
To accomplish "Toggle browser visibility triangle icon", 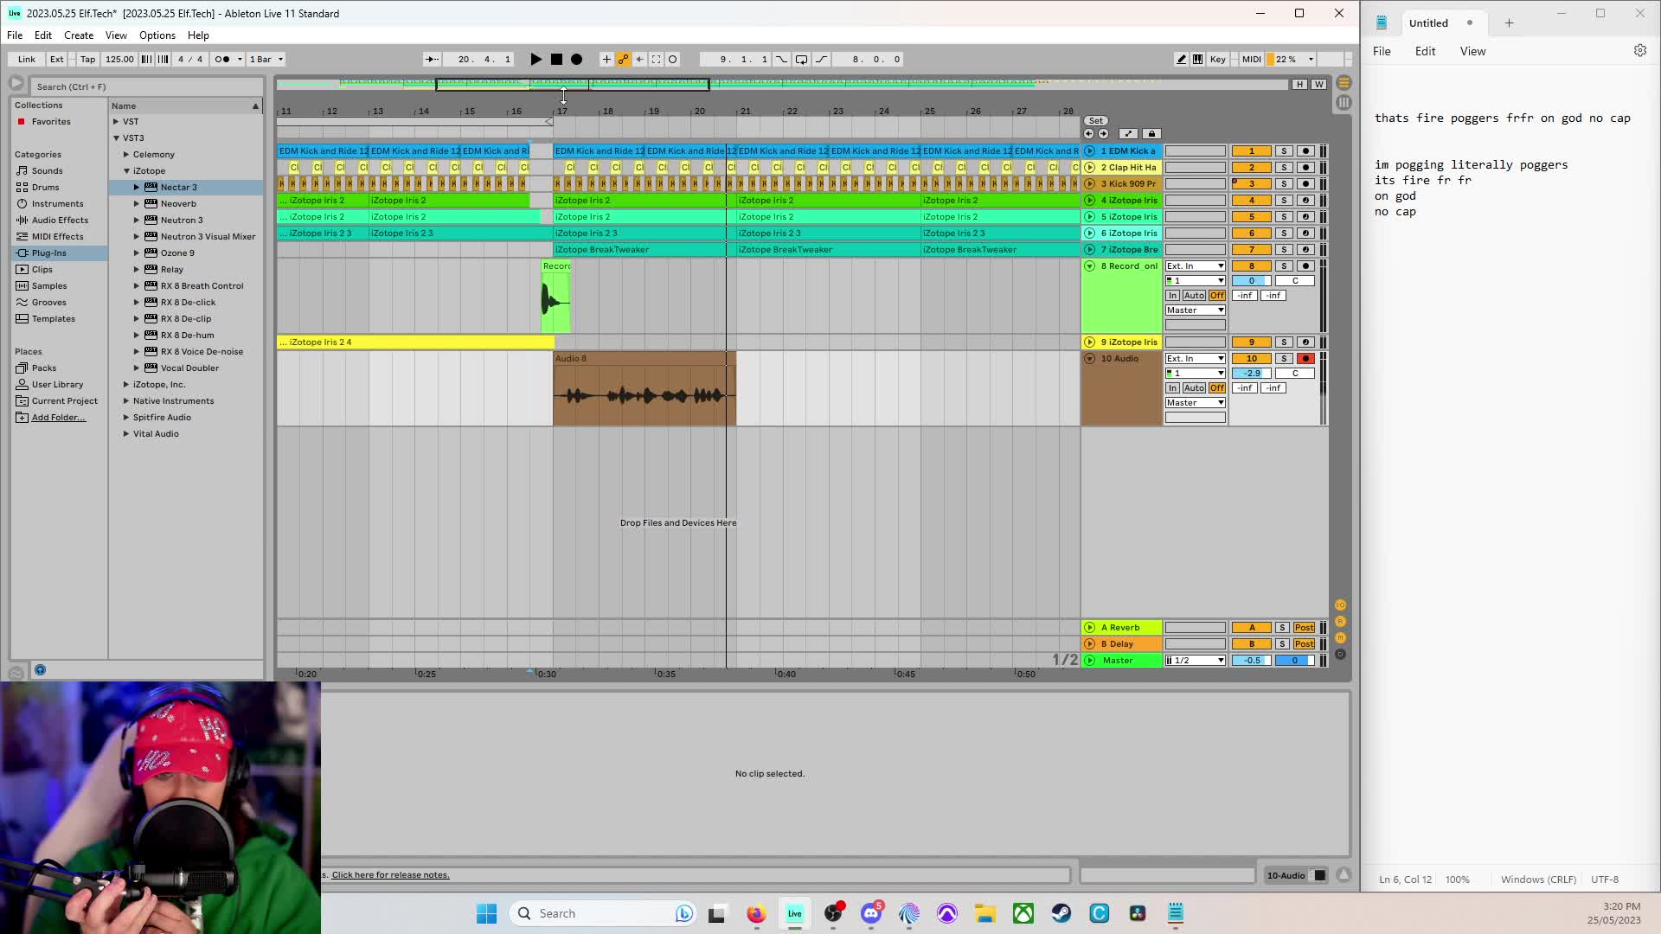I will coord(16,83).
